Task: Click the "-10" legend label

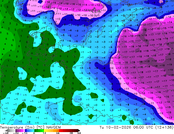Action: click(x=24, y=133)
